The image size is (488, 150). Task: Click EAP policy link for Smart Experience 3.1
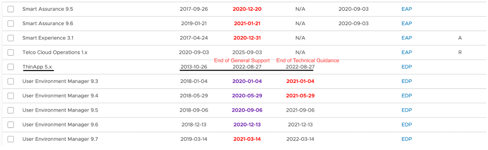(406, 38)
